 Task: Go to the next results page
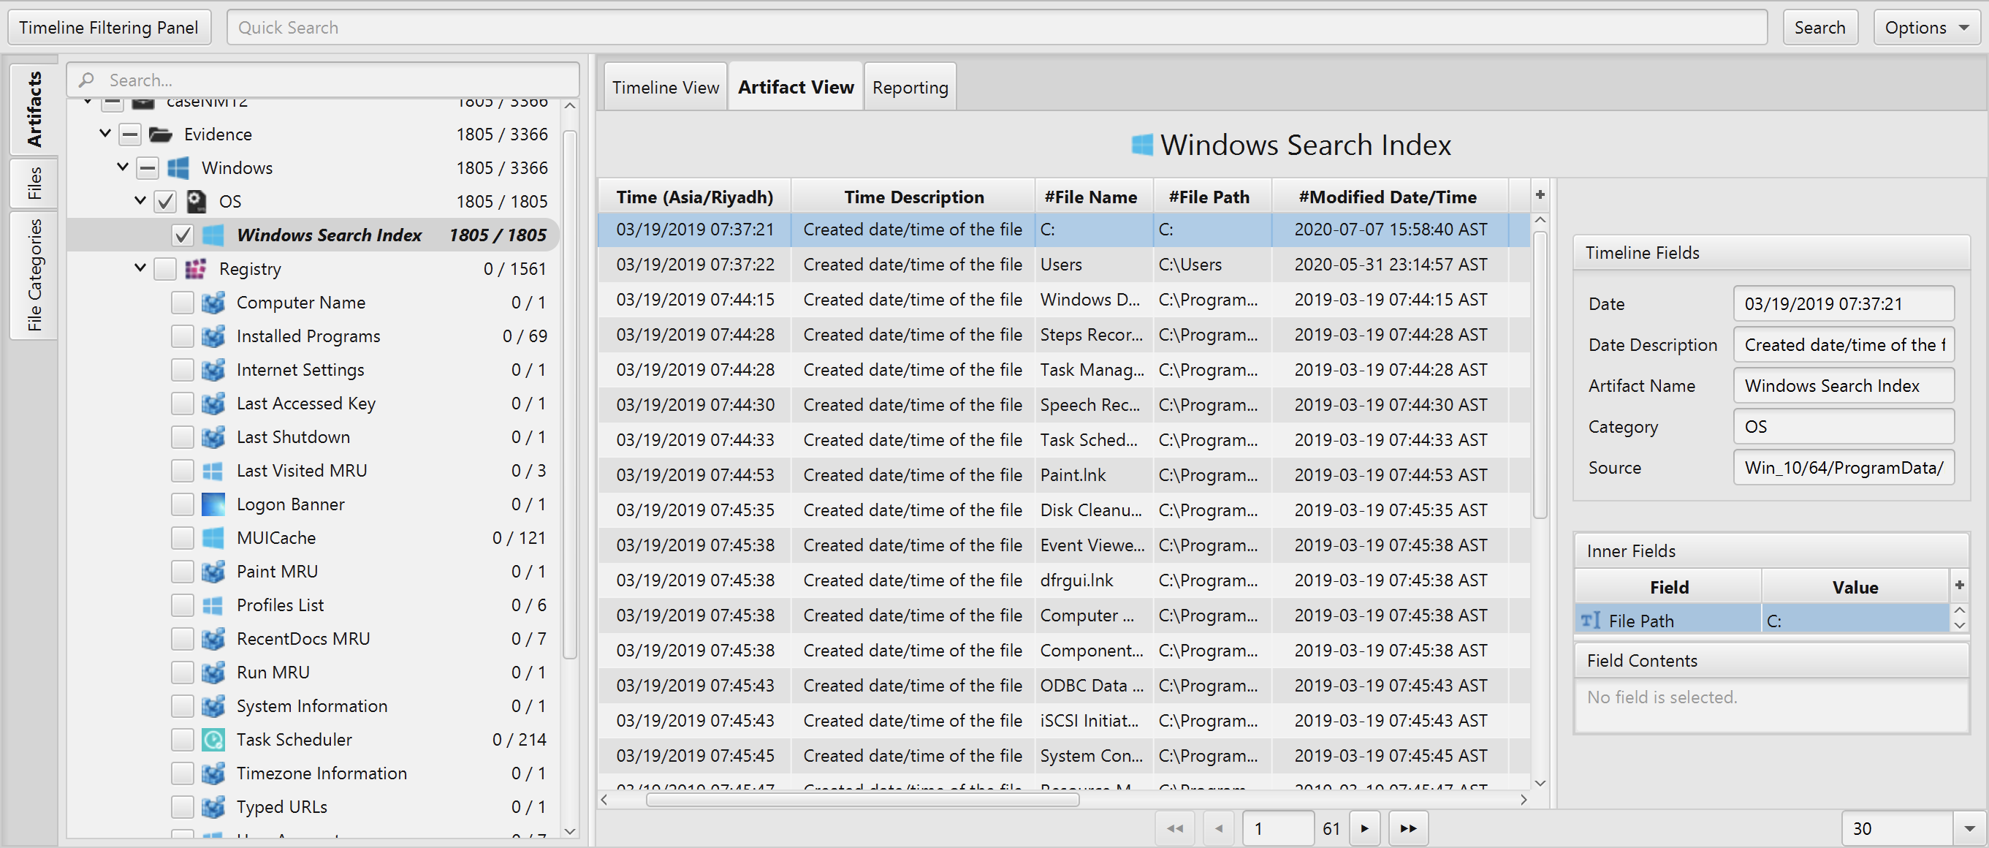click(x=1364, y=829)
